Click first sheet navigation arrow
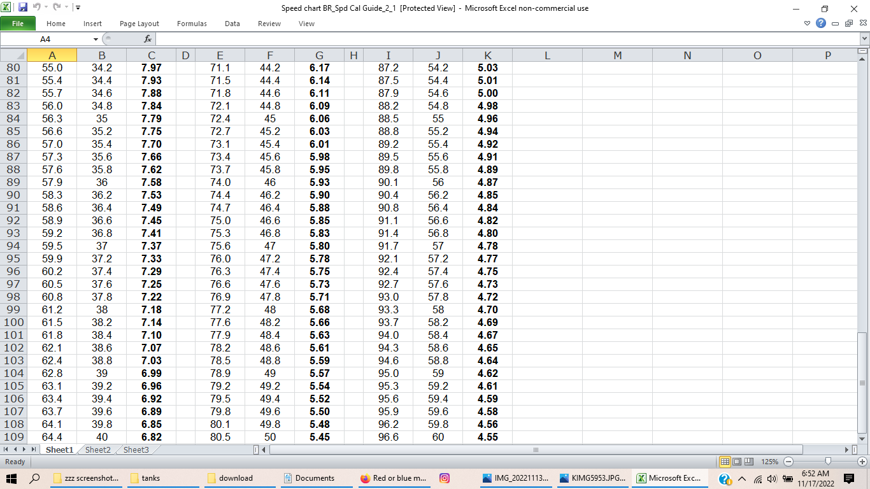Viewport: 870px width, 489px height. pyautogui.click(x=6, y=450)
